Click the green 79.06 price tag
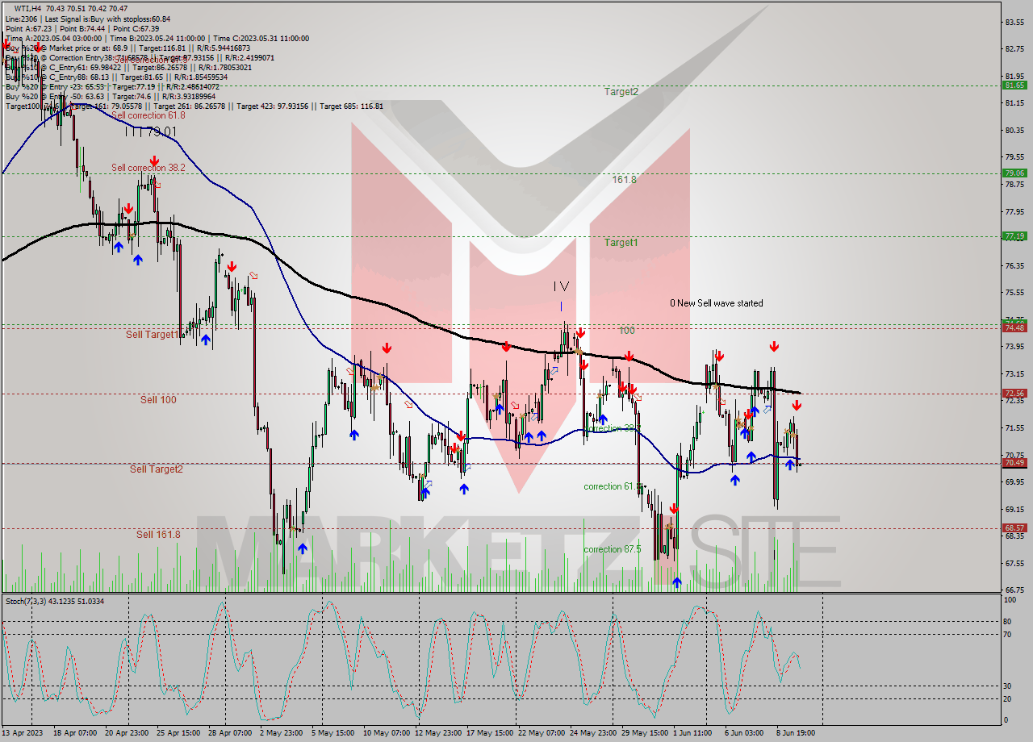Viewport: 1033px width, 742px height. point(1014,173)
